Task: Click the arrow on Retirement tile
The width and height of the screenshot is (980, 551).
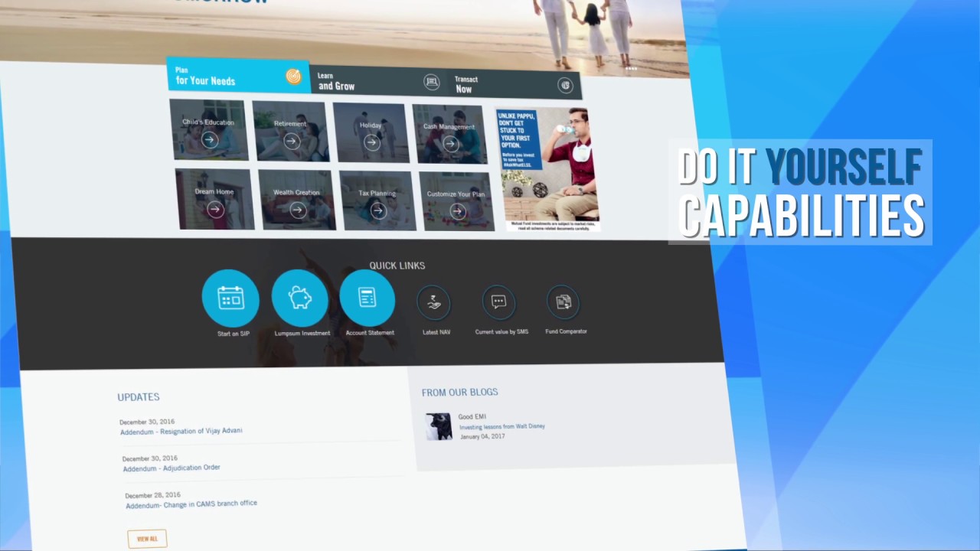Action: click(x=291, y=141)
